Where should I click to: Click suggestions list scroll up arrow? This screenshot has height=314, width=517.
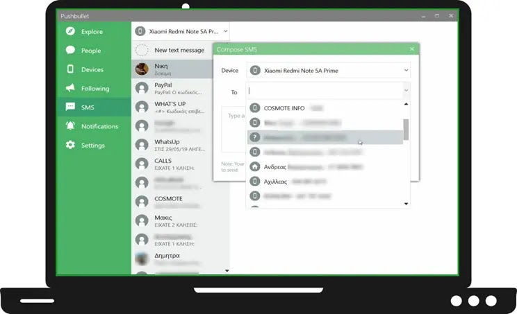(x=406, y=104)
